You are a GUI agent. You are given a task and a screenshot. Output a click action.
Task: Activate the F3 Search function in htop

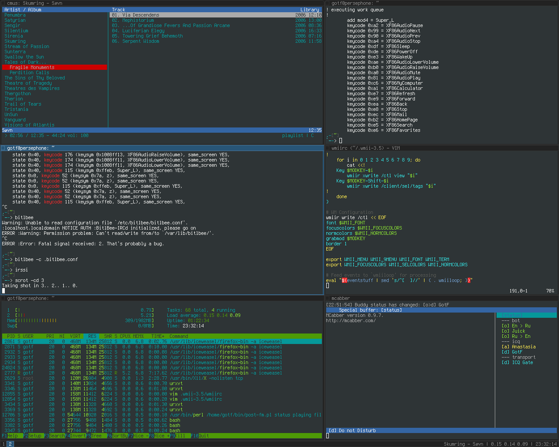[x=54, y=436]
